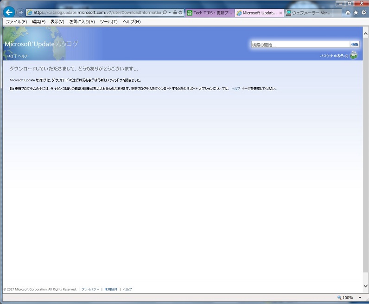The height and width of the screenshot is (304, 369).
Task: Open the FAQ link in header
Action: (10, 56)
